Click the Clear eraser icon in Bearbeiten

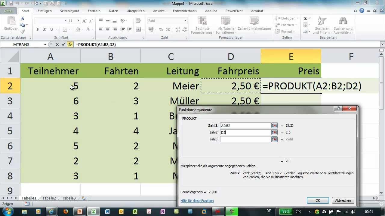tap(306, 31)
